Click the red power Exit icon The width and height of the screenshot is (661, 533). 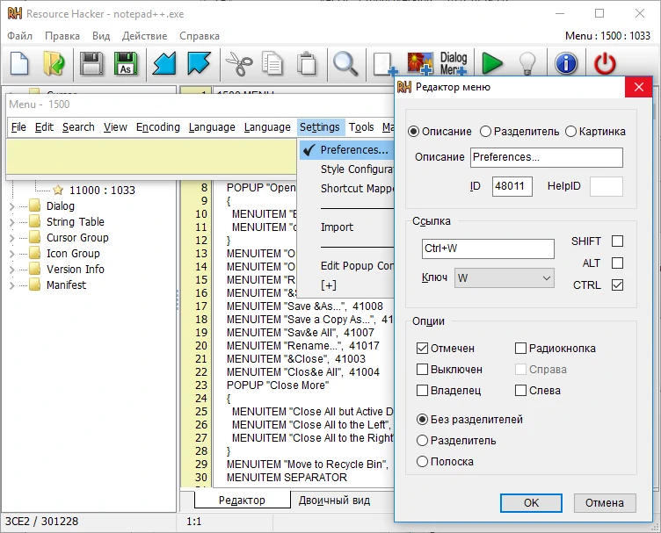tap(606, 64)
